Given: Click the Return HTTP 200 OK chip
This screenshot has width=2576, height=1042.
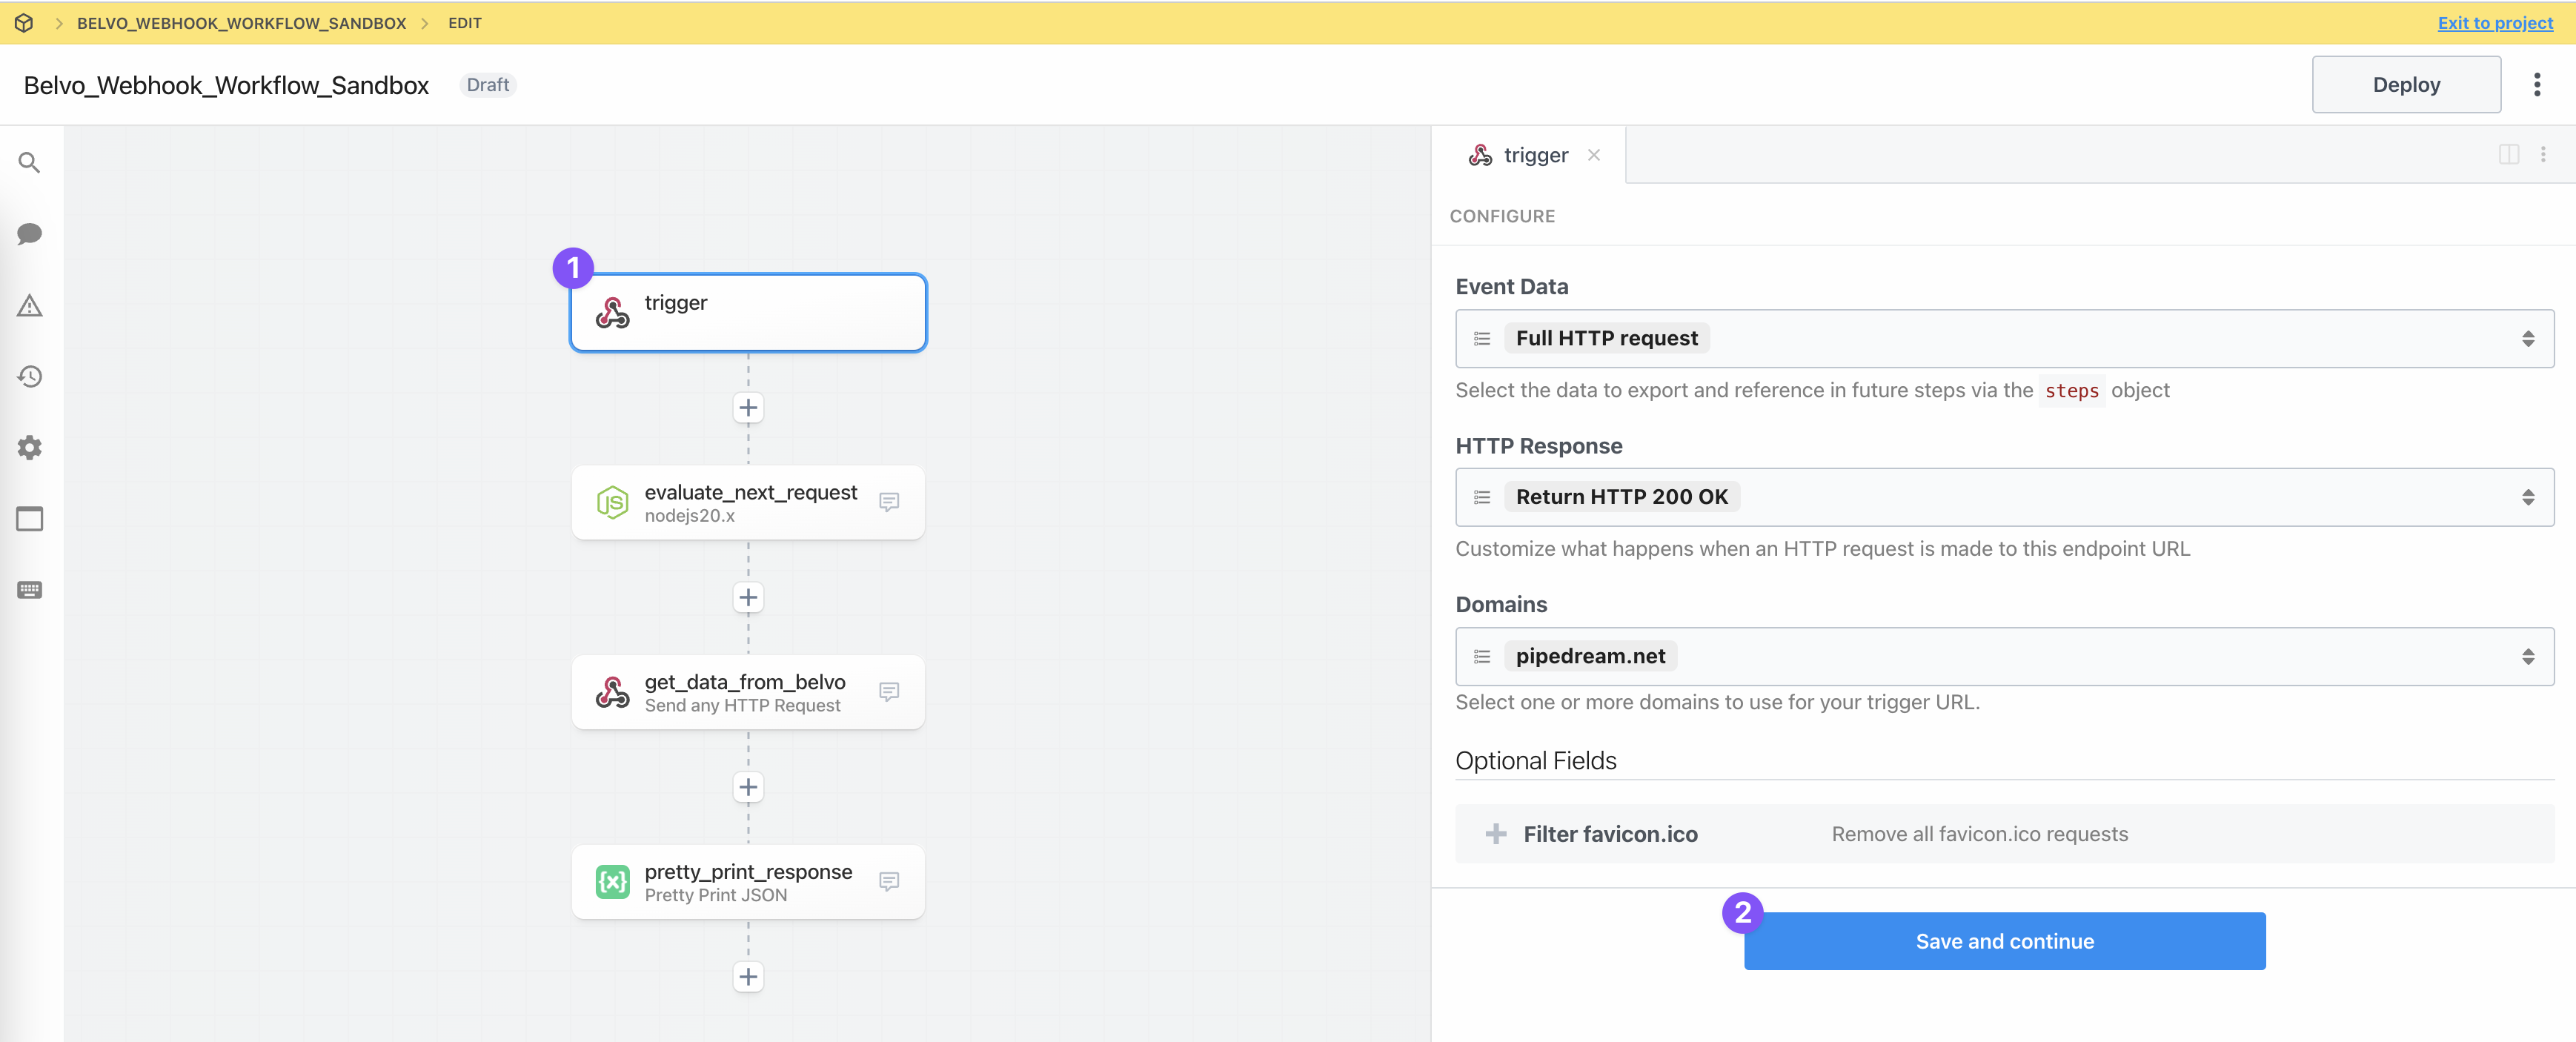Looking at the screenshot, I should click(1621, 497).
